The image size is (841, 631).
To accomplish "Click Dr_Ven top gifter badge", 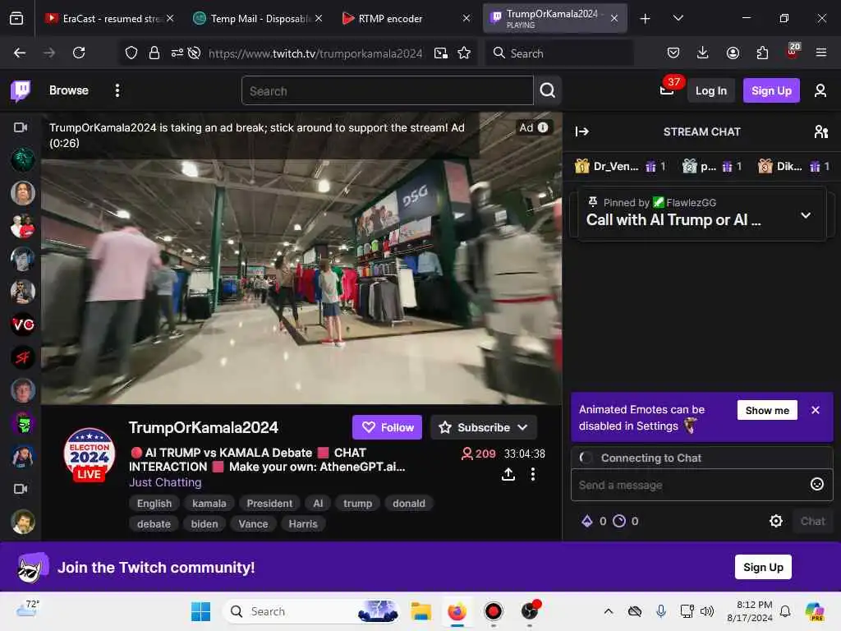I will click(x=619, y=166).
